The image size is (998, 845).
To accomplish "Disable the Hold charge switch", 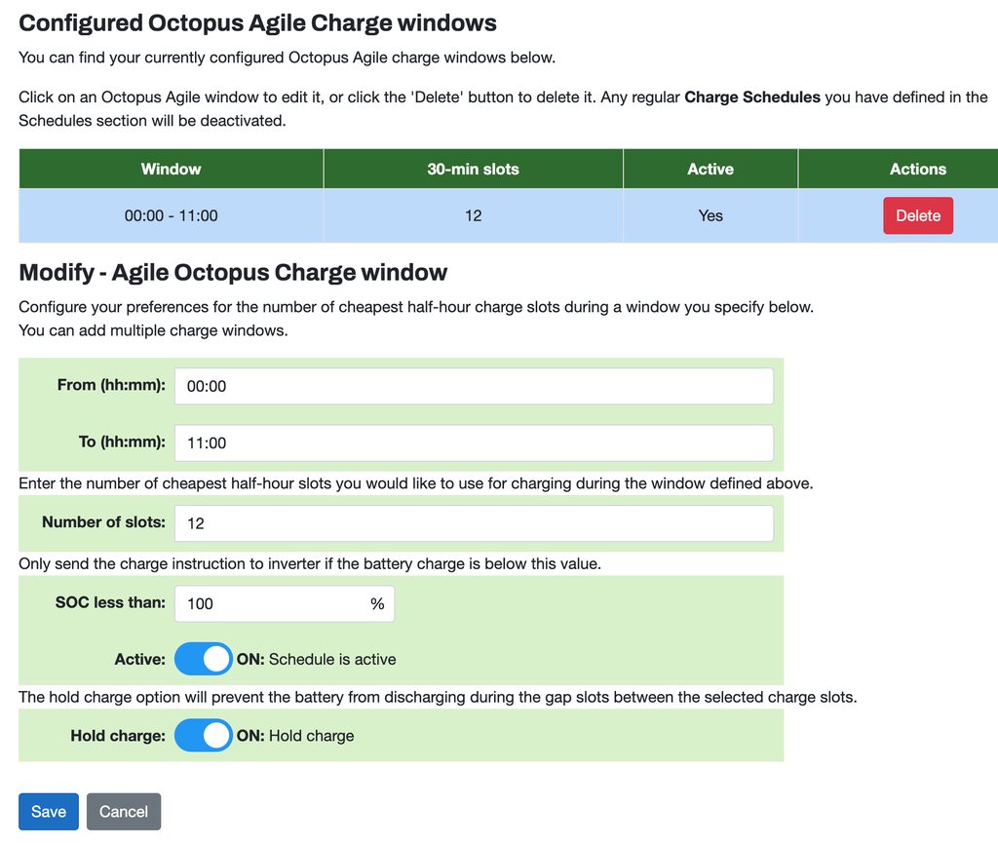I will (203, 735).
